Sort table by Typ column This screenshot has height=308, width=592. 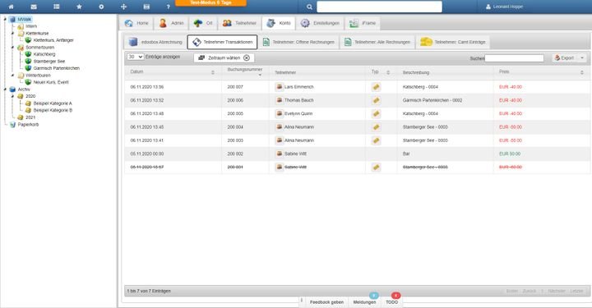[381, 72]
